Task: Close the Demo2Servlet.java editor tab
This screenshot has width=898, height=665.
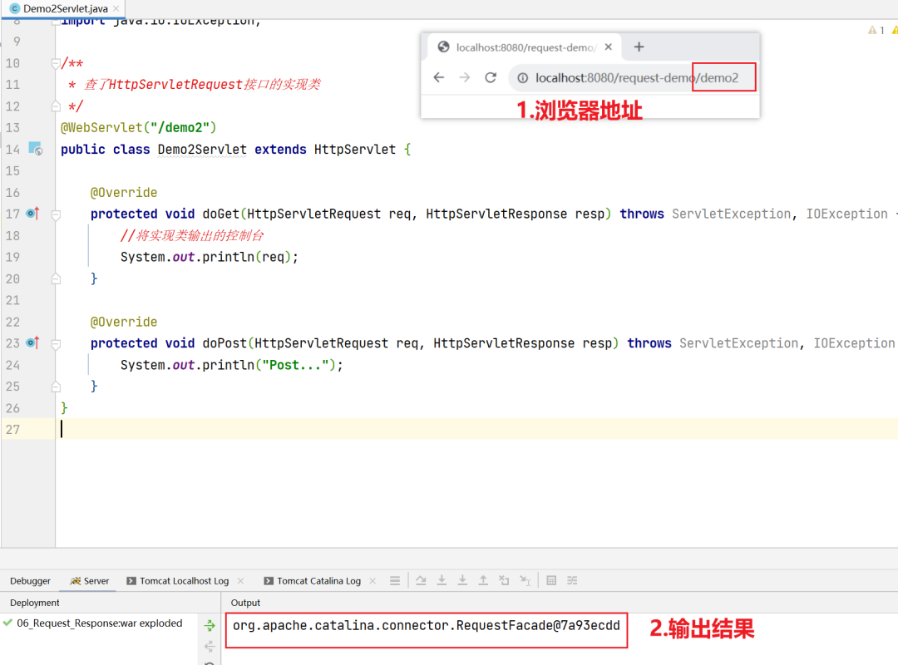Action: pos(116,8)
